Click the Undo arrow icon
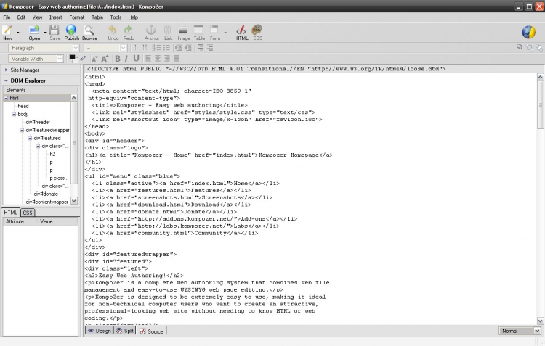 (x=113, y=30)
